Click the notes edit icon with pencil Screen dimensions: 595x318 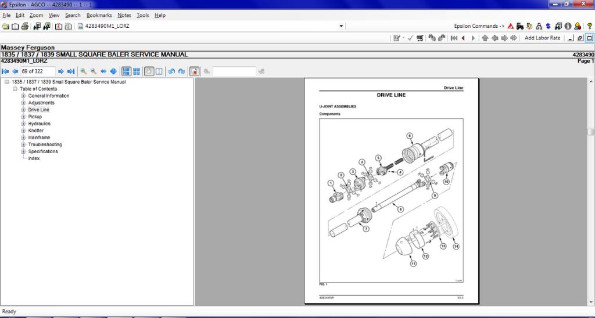pos(397,38)
